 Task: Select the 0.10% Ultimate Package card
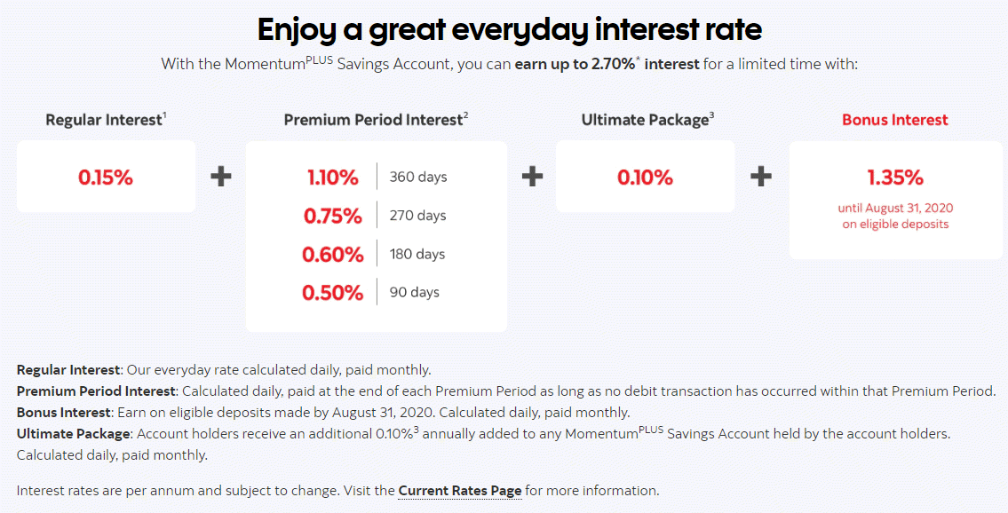(x=645, y=177)
